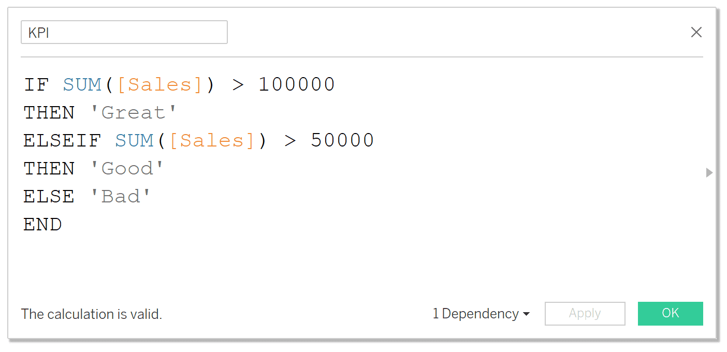Viewport: 727px width, 352px height.
Task: Click the 'Great' string literal
Action: (134, 112)
